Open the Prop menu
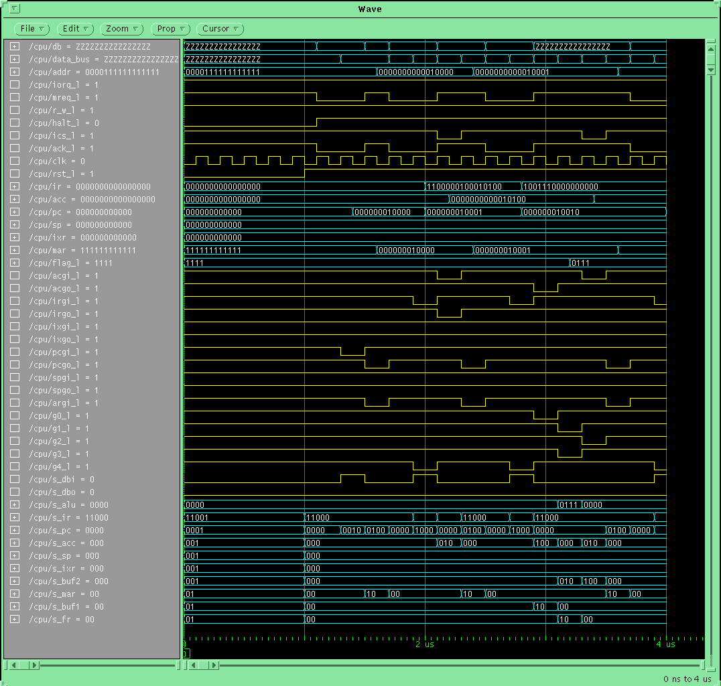 pyautogui.click(x=170, y=29)
